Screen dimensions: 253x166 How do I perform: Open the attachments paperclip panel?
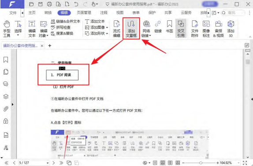pyautogui.click(x=6, y=109)
